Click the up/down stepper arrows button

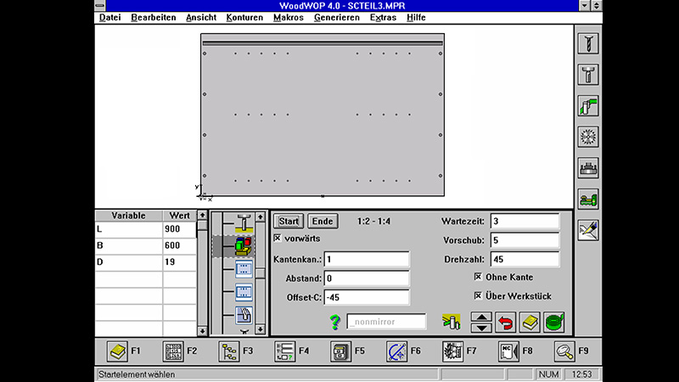(x=480, y=323)
